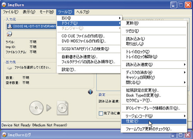This screenshot has width=193, height=139.
Task: Click the highlighted 性能(P) entry
Action: [154, 121]
